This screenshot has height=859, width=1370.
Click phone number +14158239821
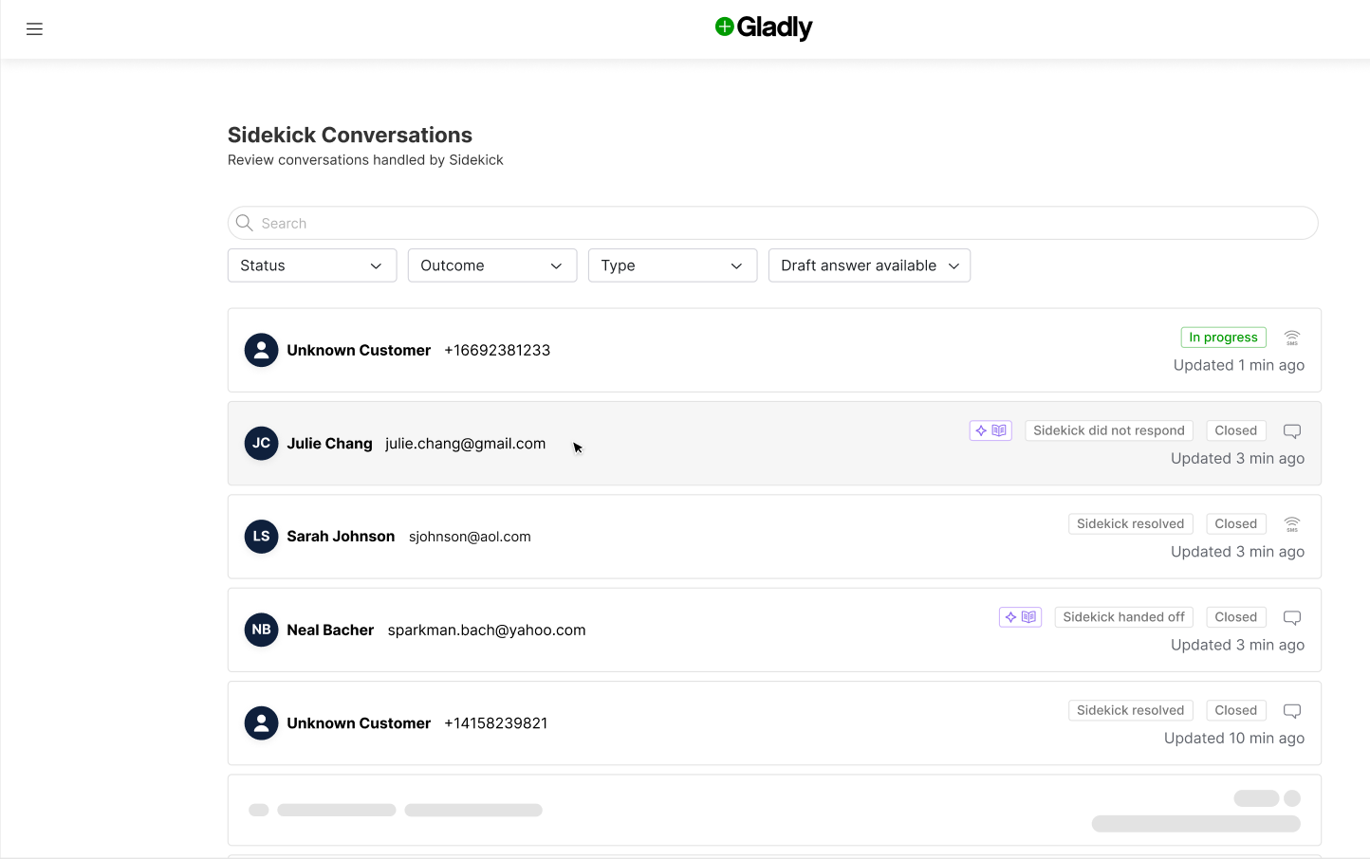496,722
